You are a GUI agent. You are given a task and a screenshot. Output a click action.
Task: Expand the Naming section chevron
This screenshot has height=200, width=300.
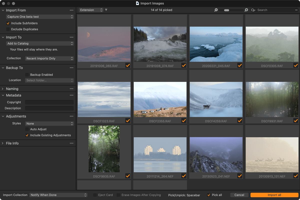click(3, 89)
